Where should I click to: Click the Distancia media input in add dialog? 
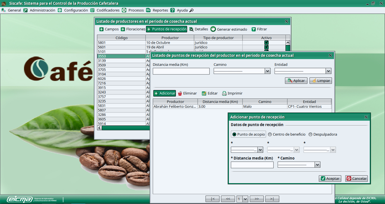coord(252,165)
